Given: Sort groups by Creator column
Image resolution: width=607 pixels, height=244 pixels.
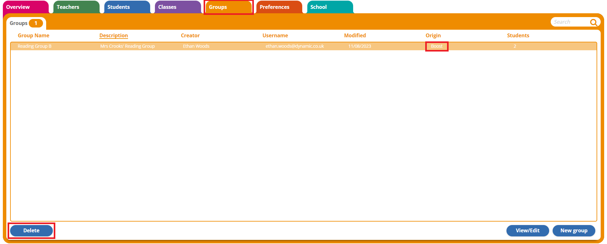Looking at the screenshot, I should point(190,35).
